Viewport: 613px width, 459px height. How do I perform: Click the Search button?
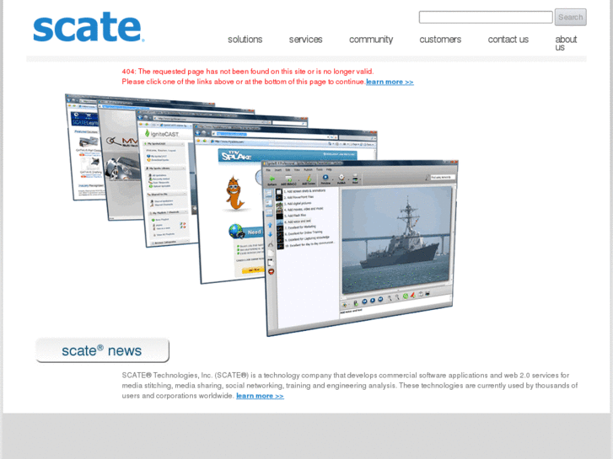pyautogui.click(x=570, y=17)
